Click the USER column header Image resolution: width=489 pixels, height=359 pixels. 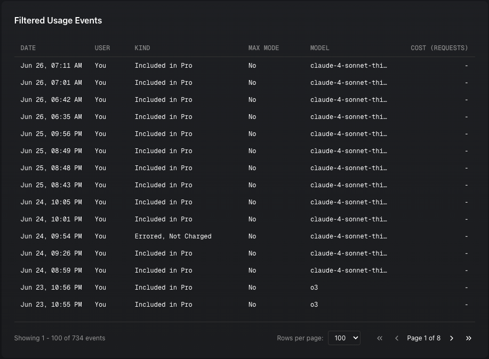click(x=102, y=48)
